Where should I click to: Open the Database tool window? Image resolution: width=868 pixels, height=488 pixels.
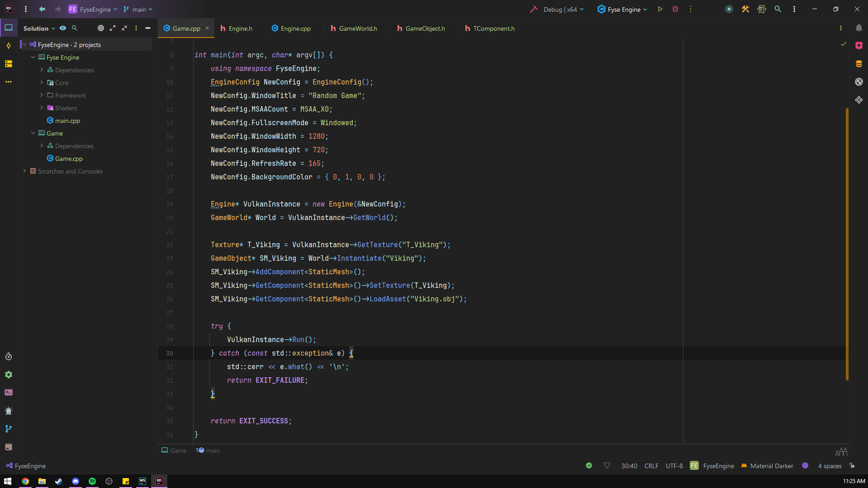tap(860, 64)
